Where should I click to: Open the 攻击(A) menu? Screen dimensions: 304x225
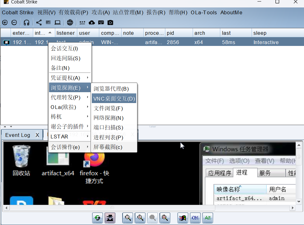click(101, 13)
